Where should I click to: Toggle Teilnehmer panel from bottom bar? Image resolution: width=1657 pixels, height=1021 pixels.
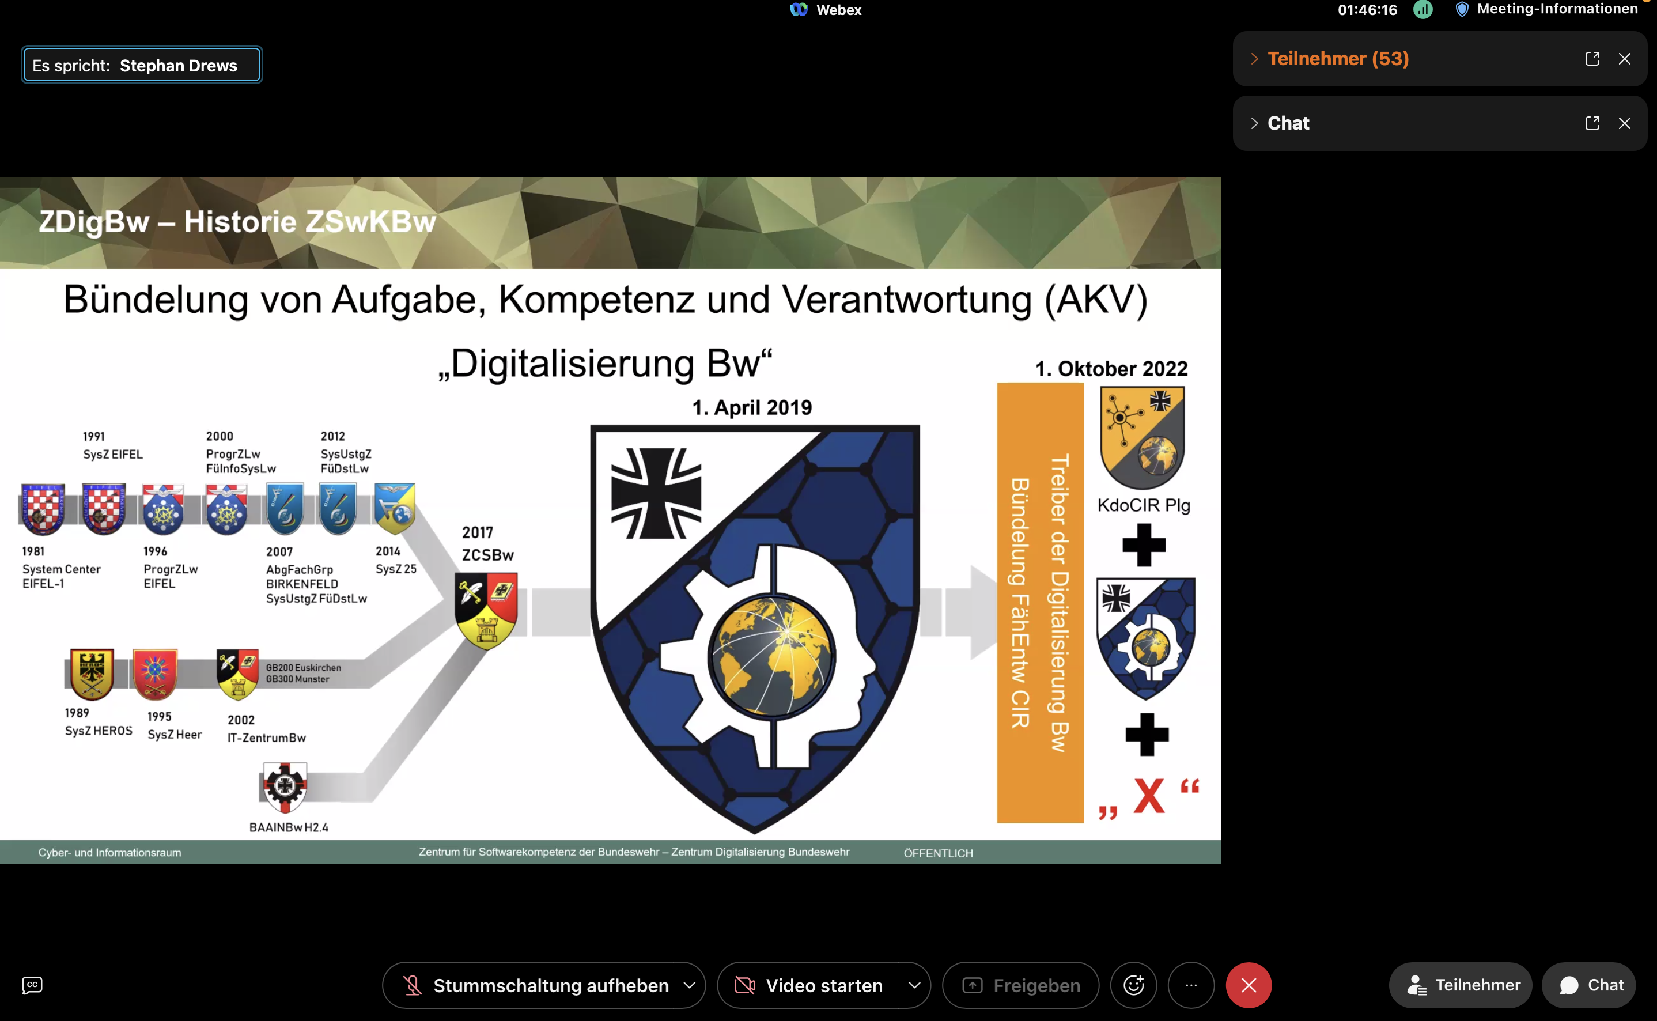coord(1462,985)
